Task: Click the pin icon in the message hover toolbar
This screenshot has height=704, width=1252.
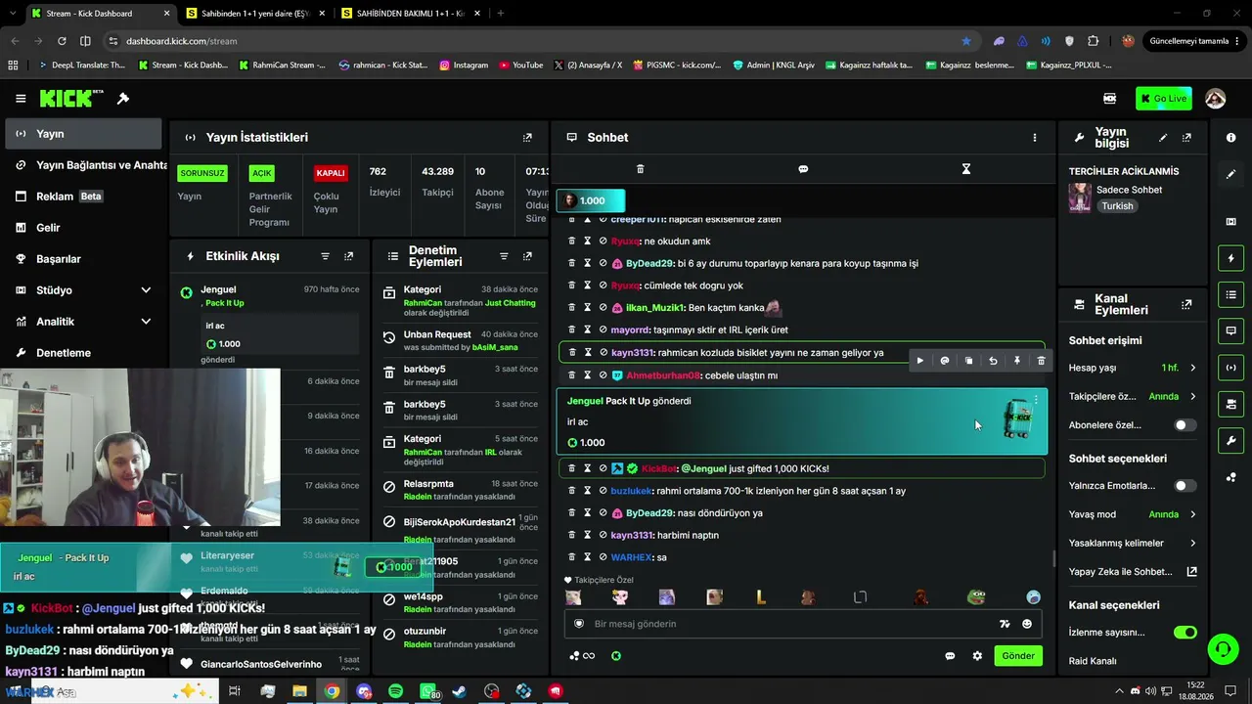Action: (1017, 361)
